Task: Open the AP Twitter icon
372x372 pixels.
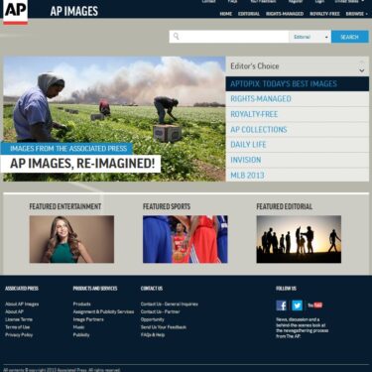Action: pyautogui.click(x=297, y=306)
